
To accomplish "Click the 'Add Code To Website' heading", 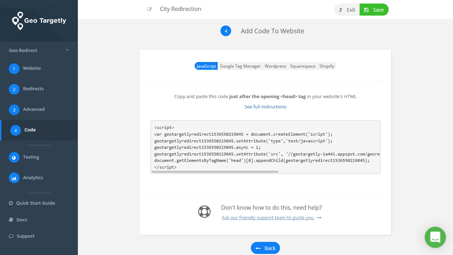I will click(x=273, y=31).
